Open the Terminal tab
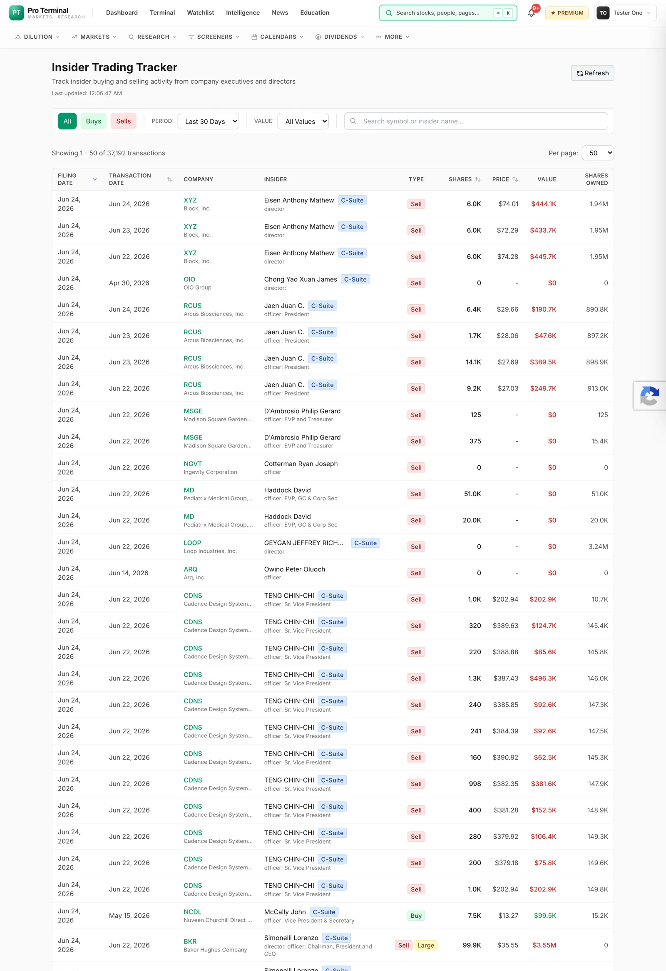This screenshot has width=666, height=971. point(162,12)
